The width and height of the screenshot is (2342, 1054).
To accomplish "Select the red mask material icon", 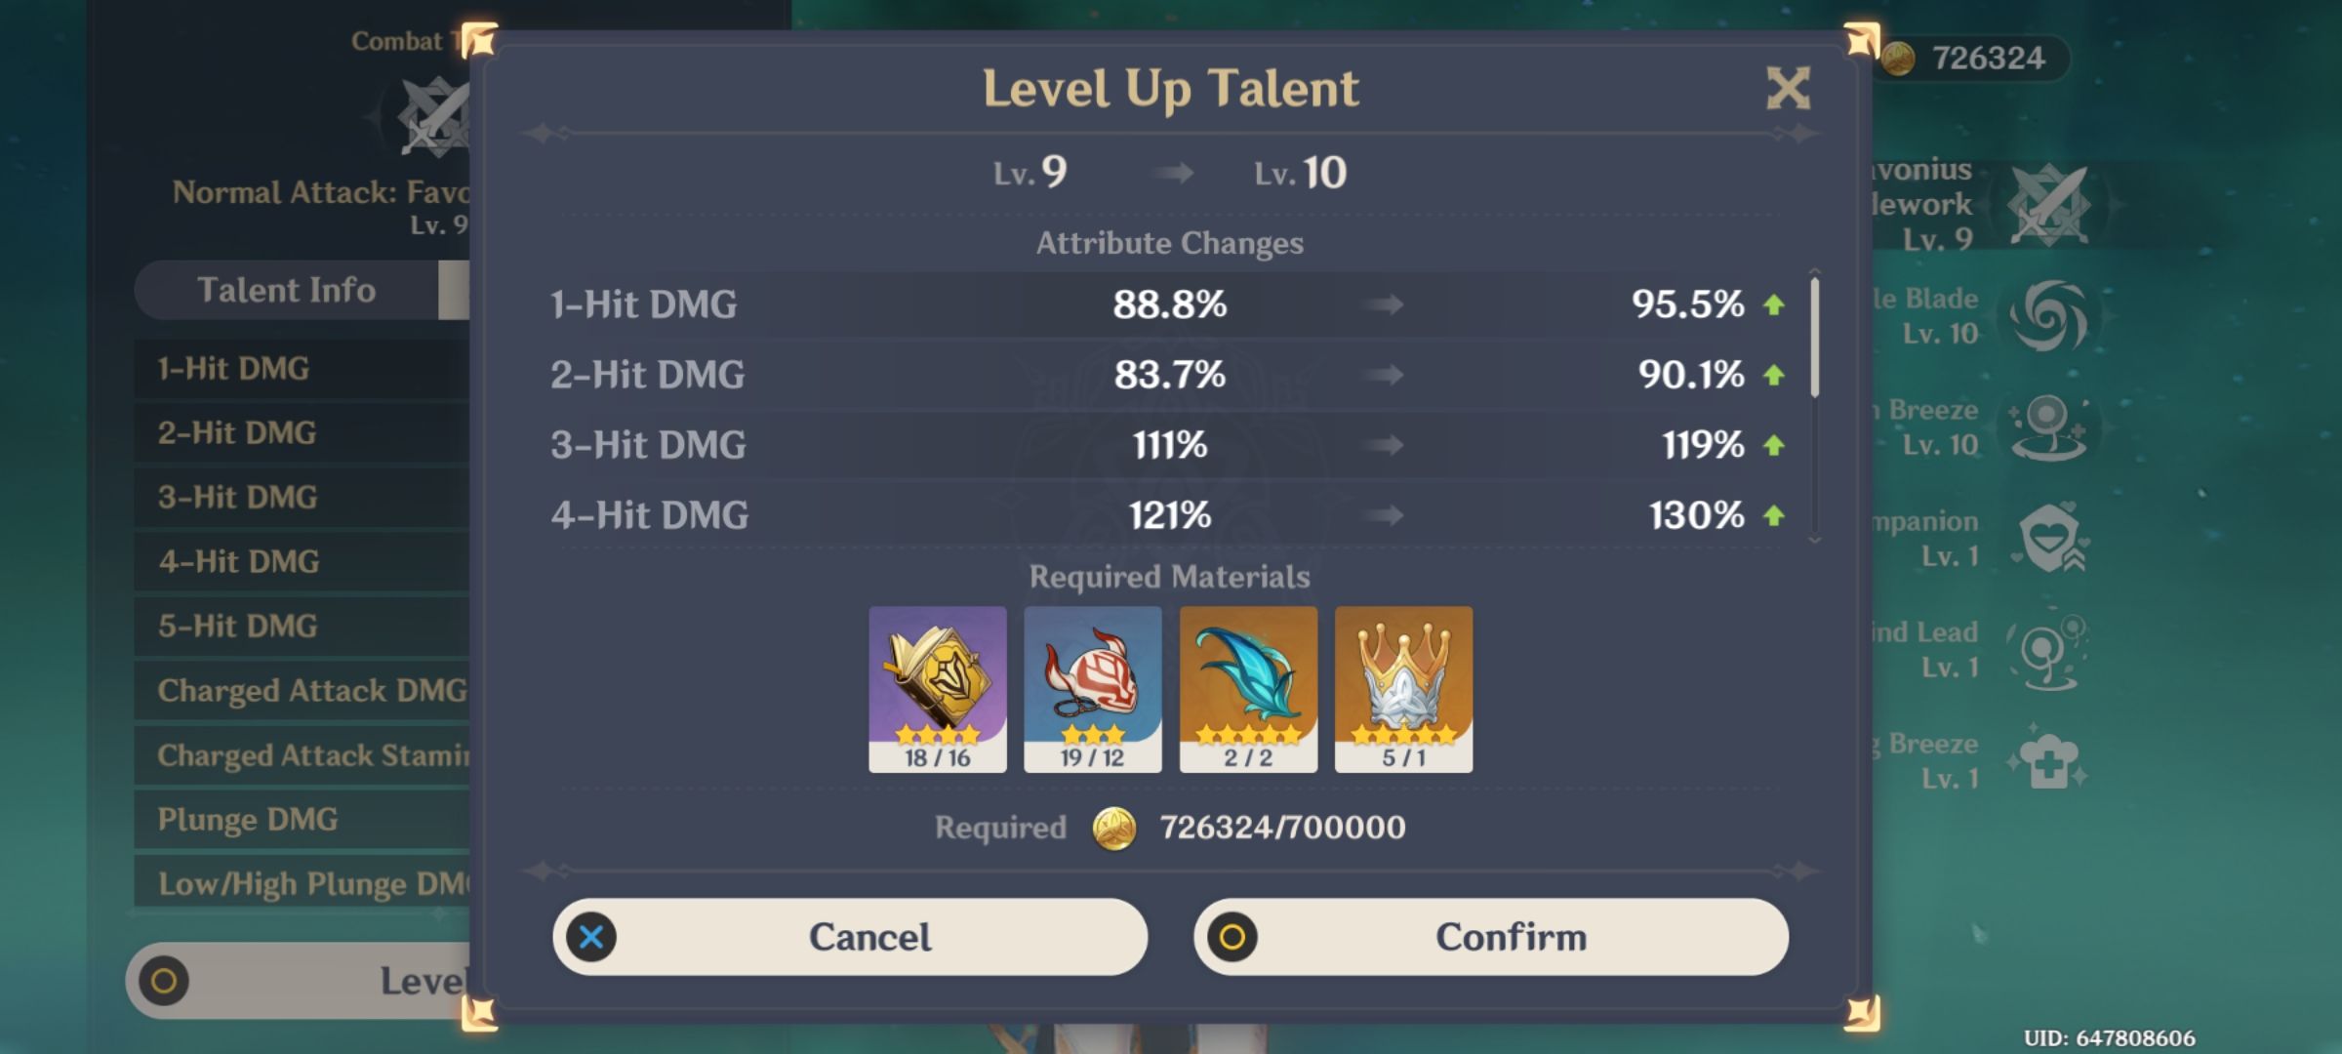I will coord(1092,689).
